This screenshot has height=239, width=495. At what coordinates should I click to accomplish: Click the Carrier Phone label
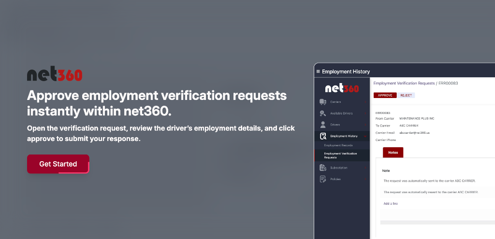tap(385, 140)
